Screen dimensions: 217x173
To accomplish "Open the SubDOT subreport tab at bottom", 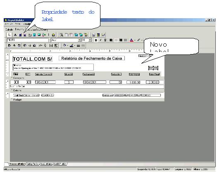I will tap(60, 164).
